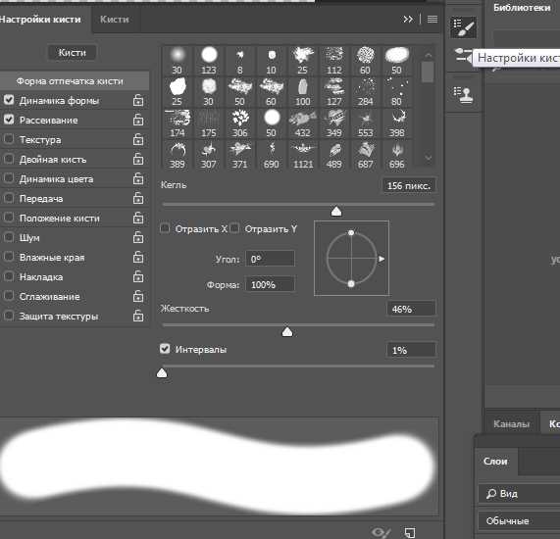Click Кегль size slider handle
Screen dimensions: 560x539
(336, 212)
